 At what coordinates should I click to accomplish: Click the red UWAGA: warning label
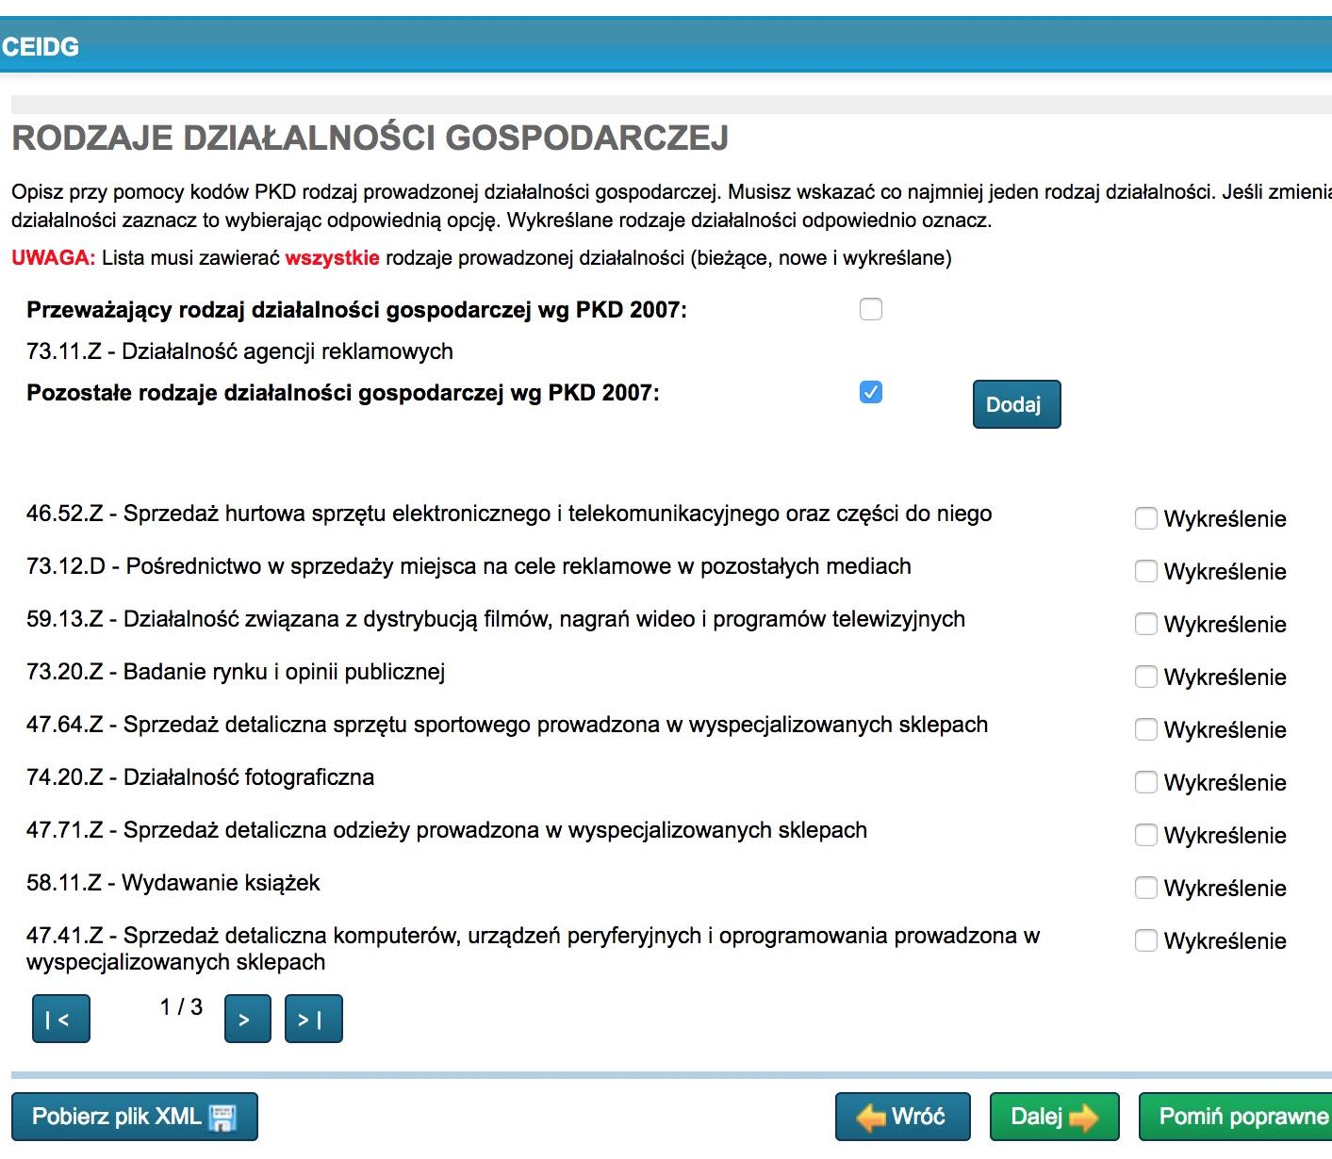click(x=54, y=258)
